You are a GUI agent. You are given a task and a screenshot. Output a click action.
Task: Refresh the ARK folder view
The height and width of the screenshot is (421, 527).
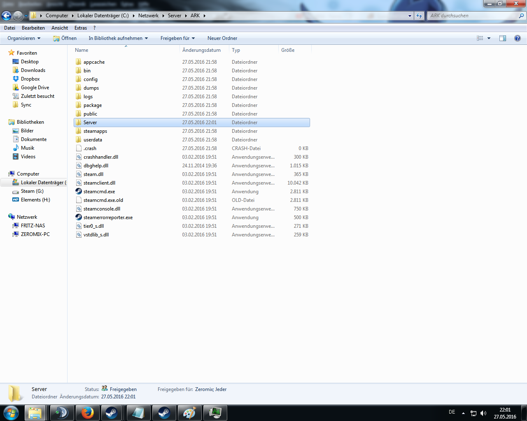coord(419,16)
